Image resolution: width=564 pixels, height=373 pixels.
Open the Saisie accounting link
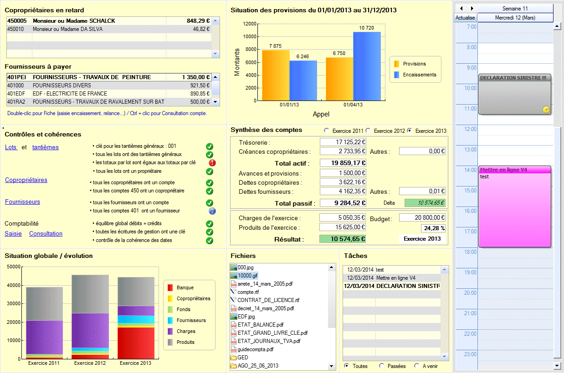[13, 234]
